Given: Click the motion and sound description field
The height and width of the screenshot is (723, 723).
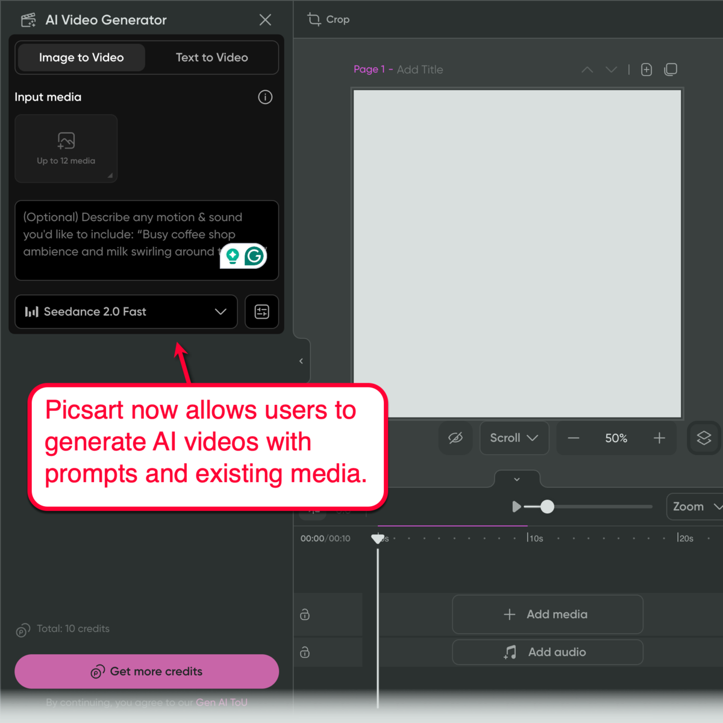Looking at the screenshot, I should (146, 240).
